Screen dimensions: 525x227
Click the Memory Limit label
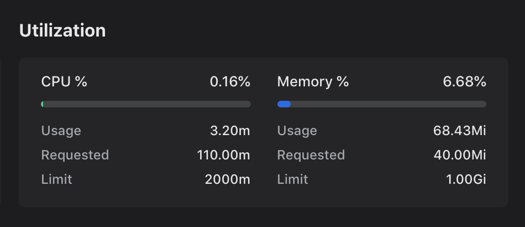click(293, 179)
